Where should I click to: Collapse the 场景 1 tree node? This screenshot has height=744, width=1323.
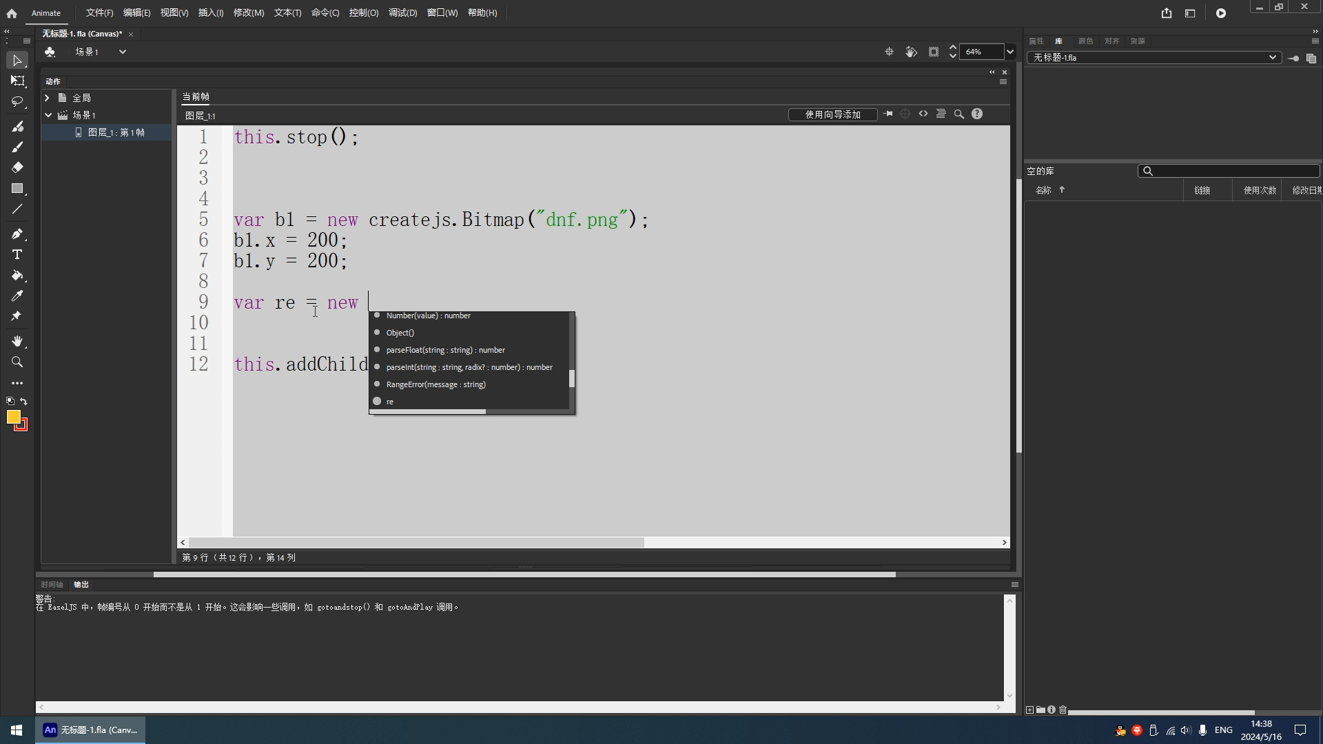pos(48,115)
